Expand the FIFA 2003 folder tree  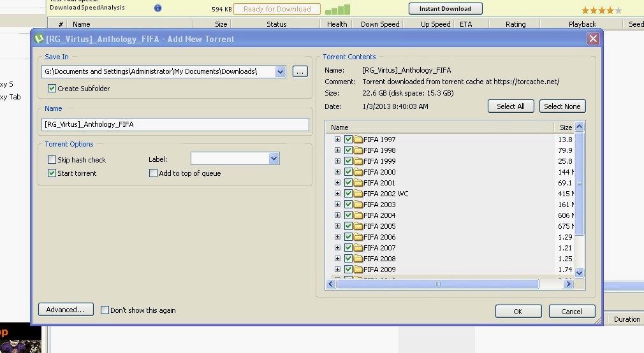(337, 205)
